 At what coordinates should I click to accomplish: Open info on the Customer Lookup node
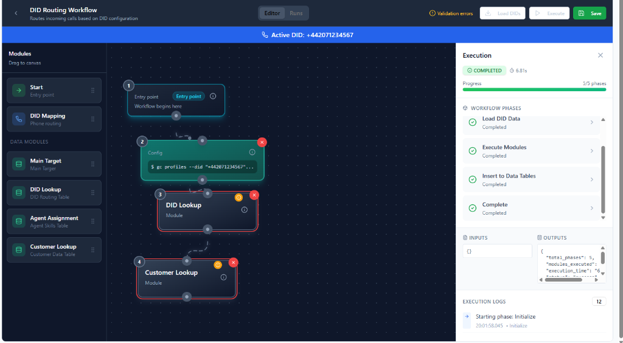[224, 277]
